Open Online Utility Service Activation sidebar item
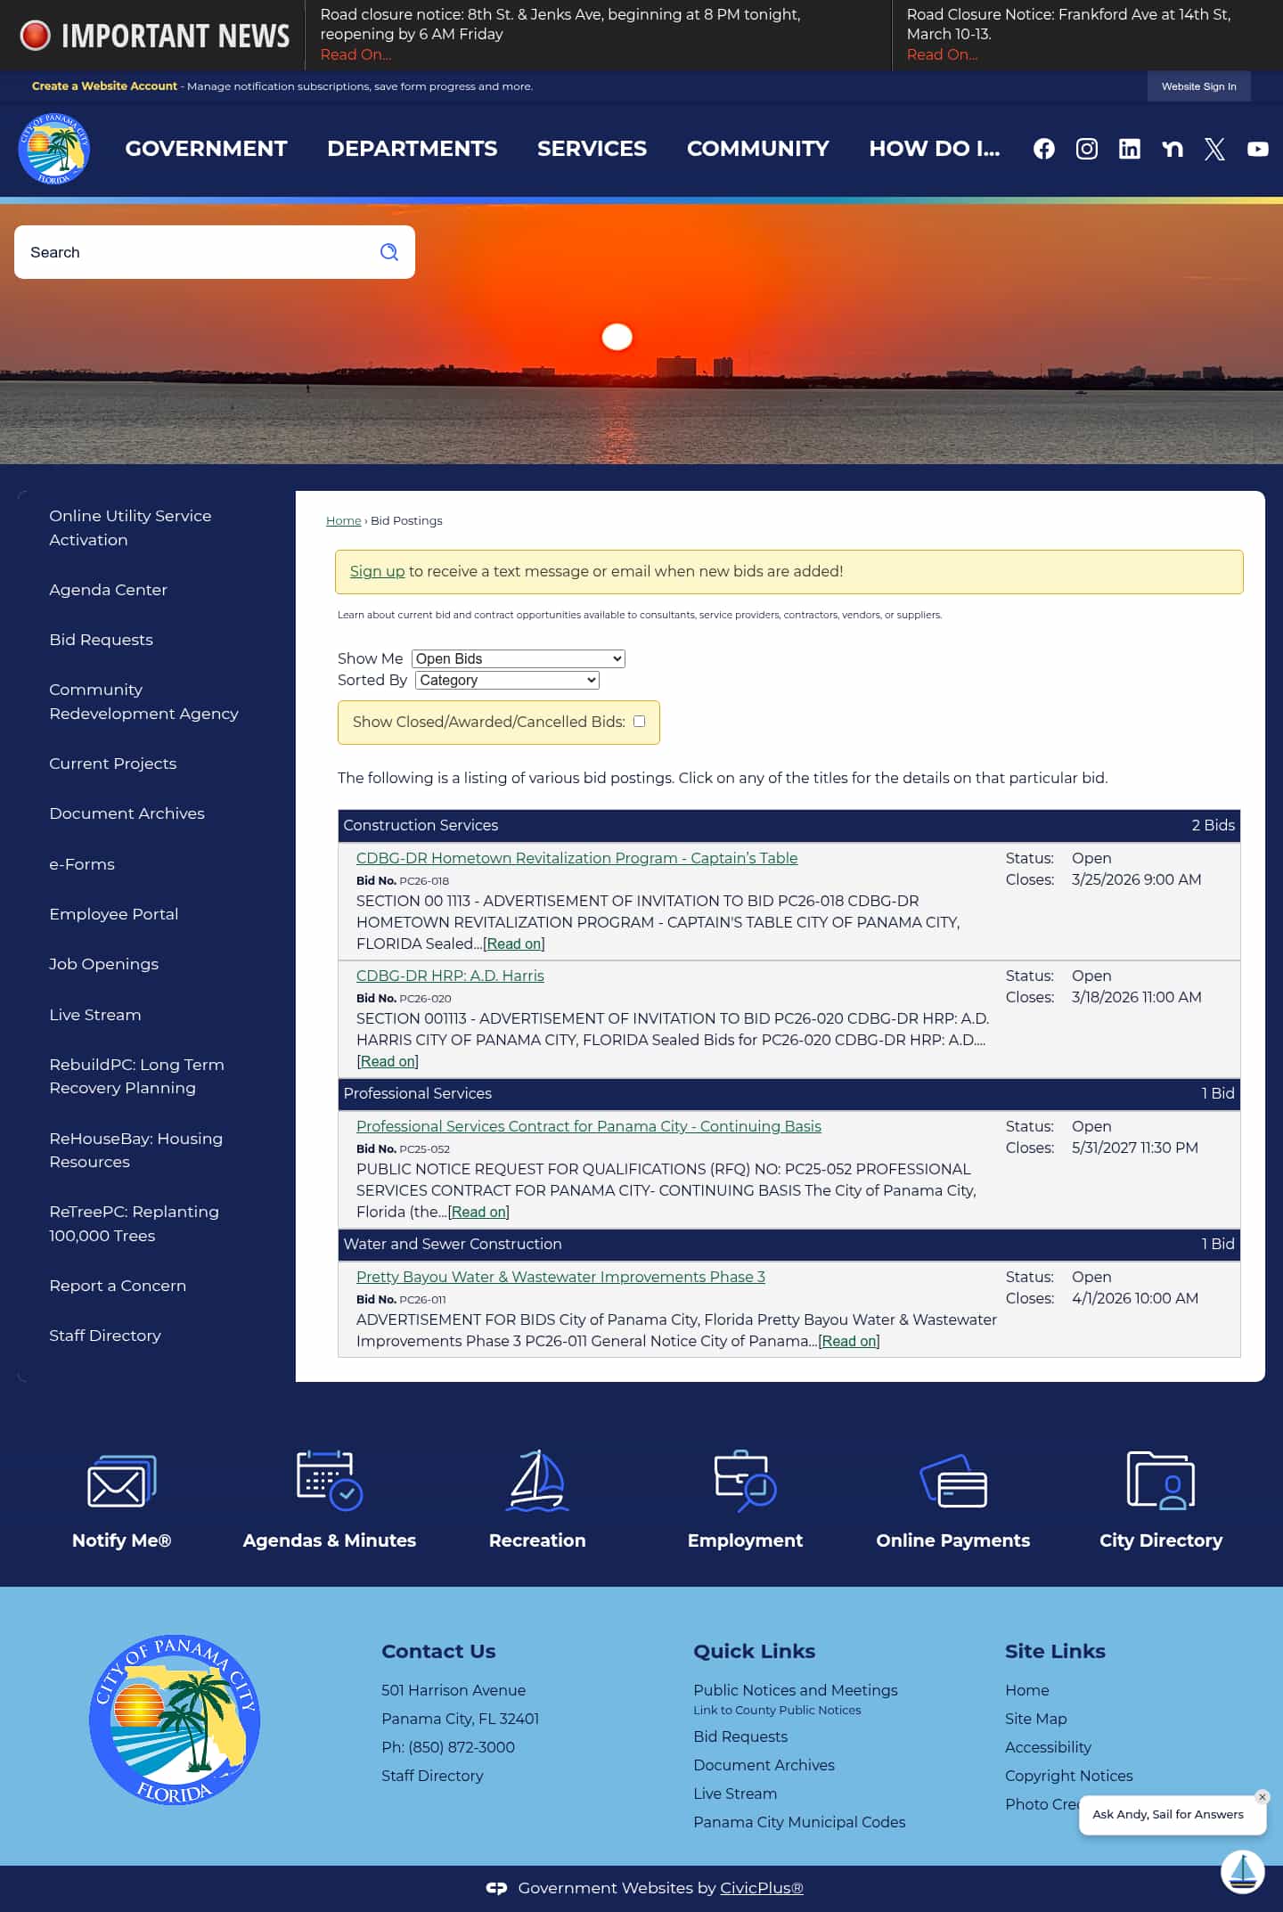The height and width of the screenshot is (1912, 1283). [130, 527]
